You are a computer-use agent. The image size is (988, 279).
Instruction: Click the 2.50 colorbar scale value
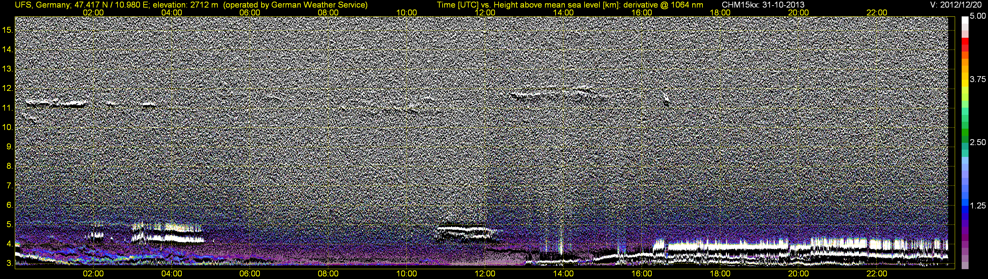(x=978, y=142)
